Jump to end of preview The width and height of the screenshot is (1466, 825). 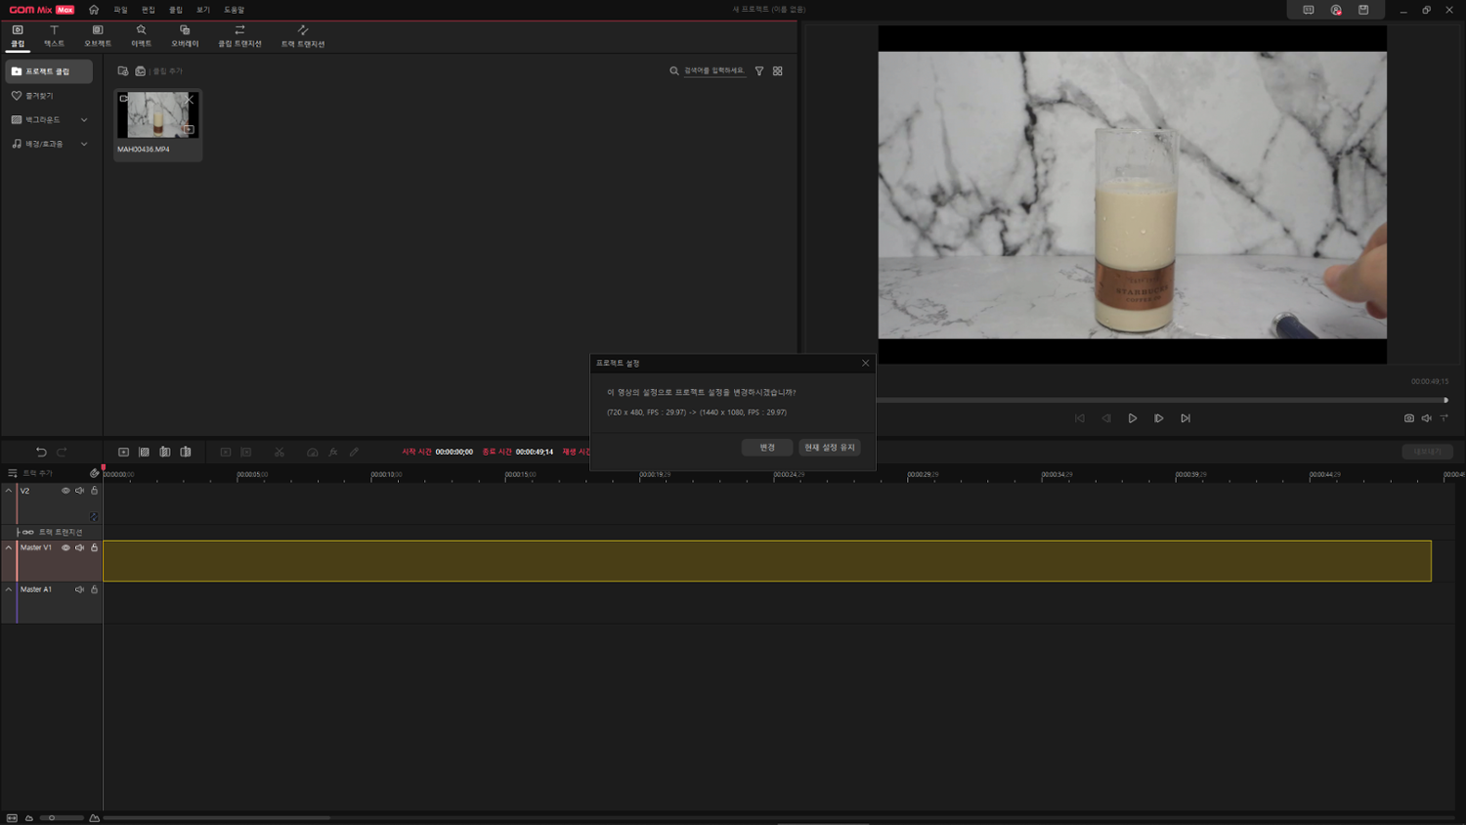click(x=1186, y=418)
